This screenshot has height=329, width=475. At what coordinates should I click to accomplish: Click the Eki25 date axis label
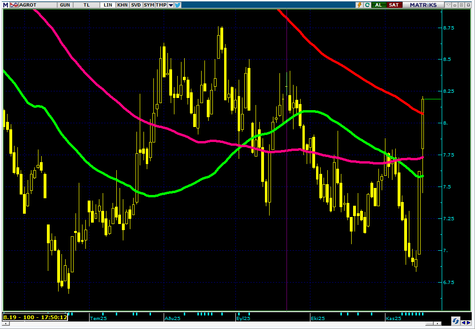(x=318, y=318)
